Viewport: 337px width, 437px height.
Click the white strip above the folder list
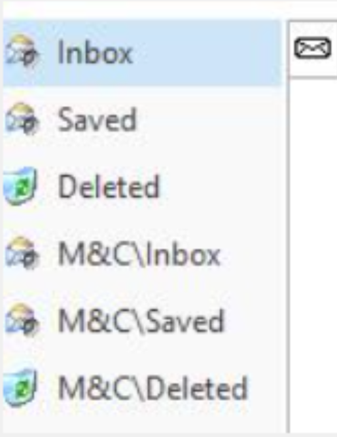tap(168, 9)
